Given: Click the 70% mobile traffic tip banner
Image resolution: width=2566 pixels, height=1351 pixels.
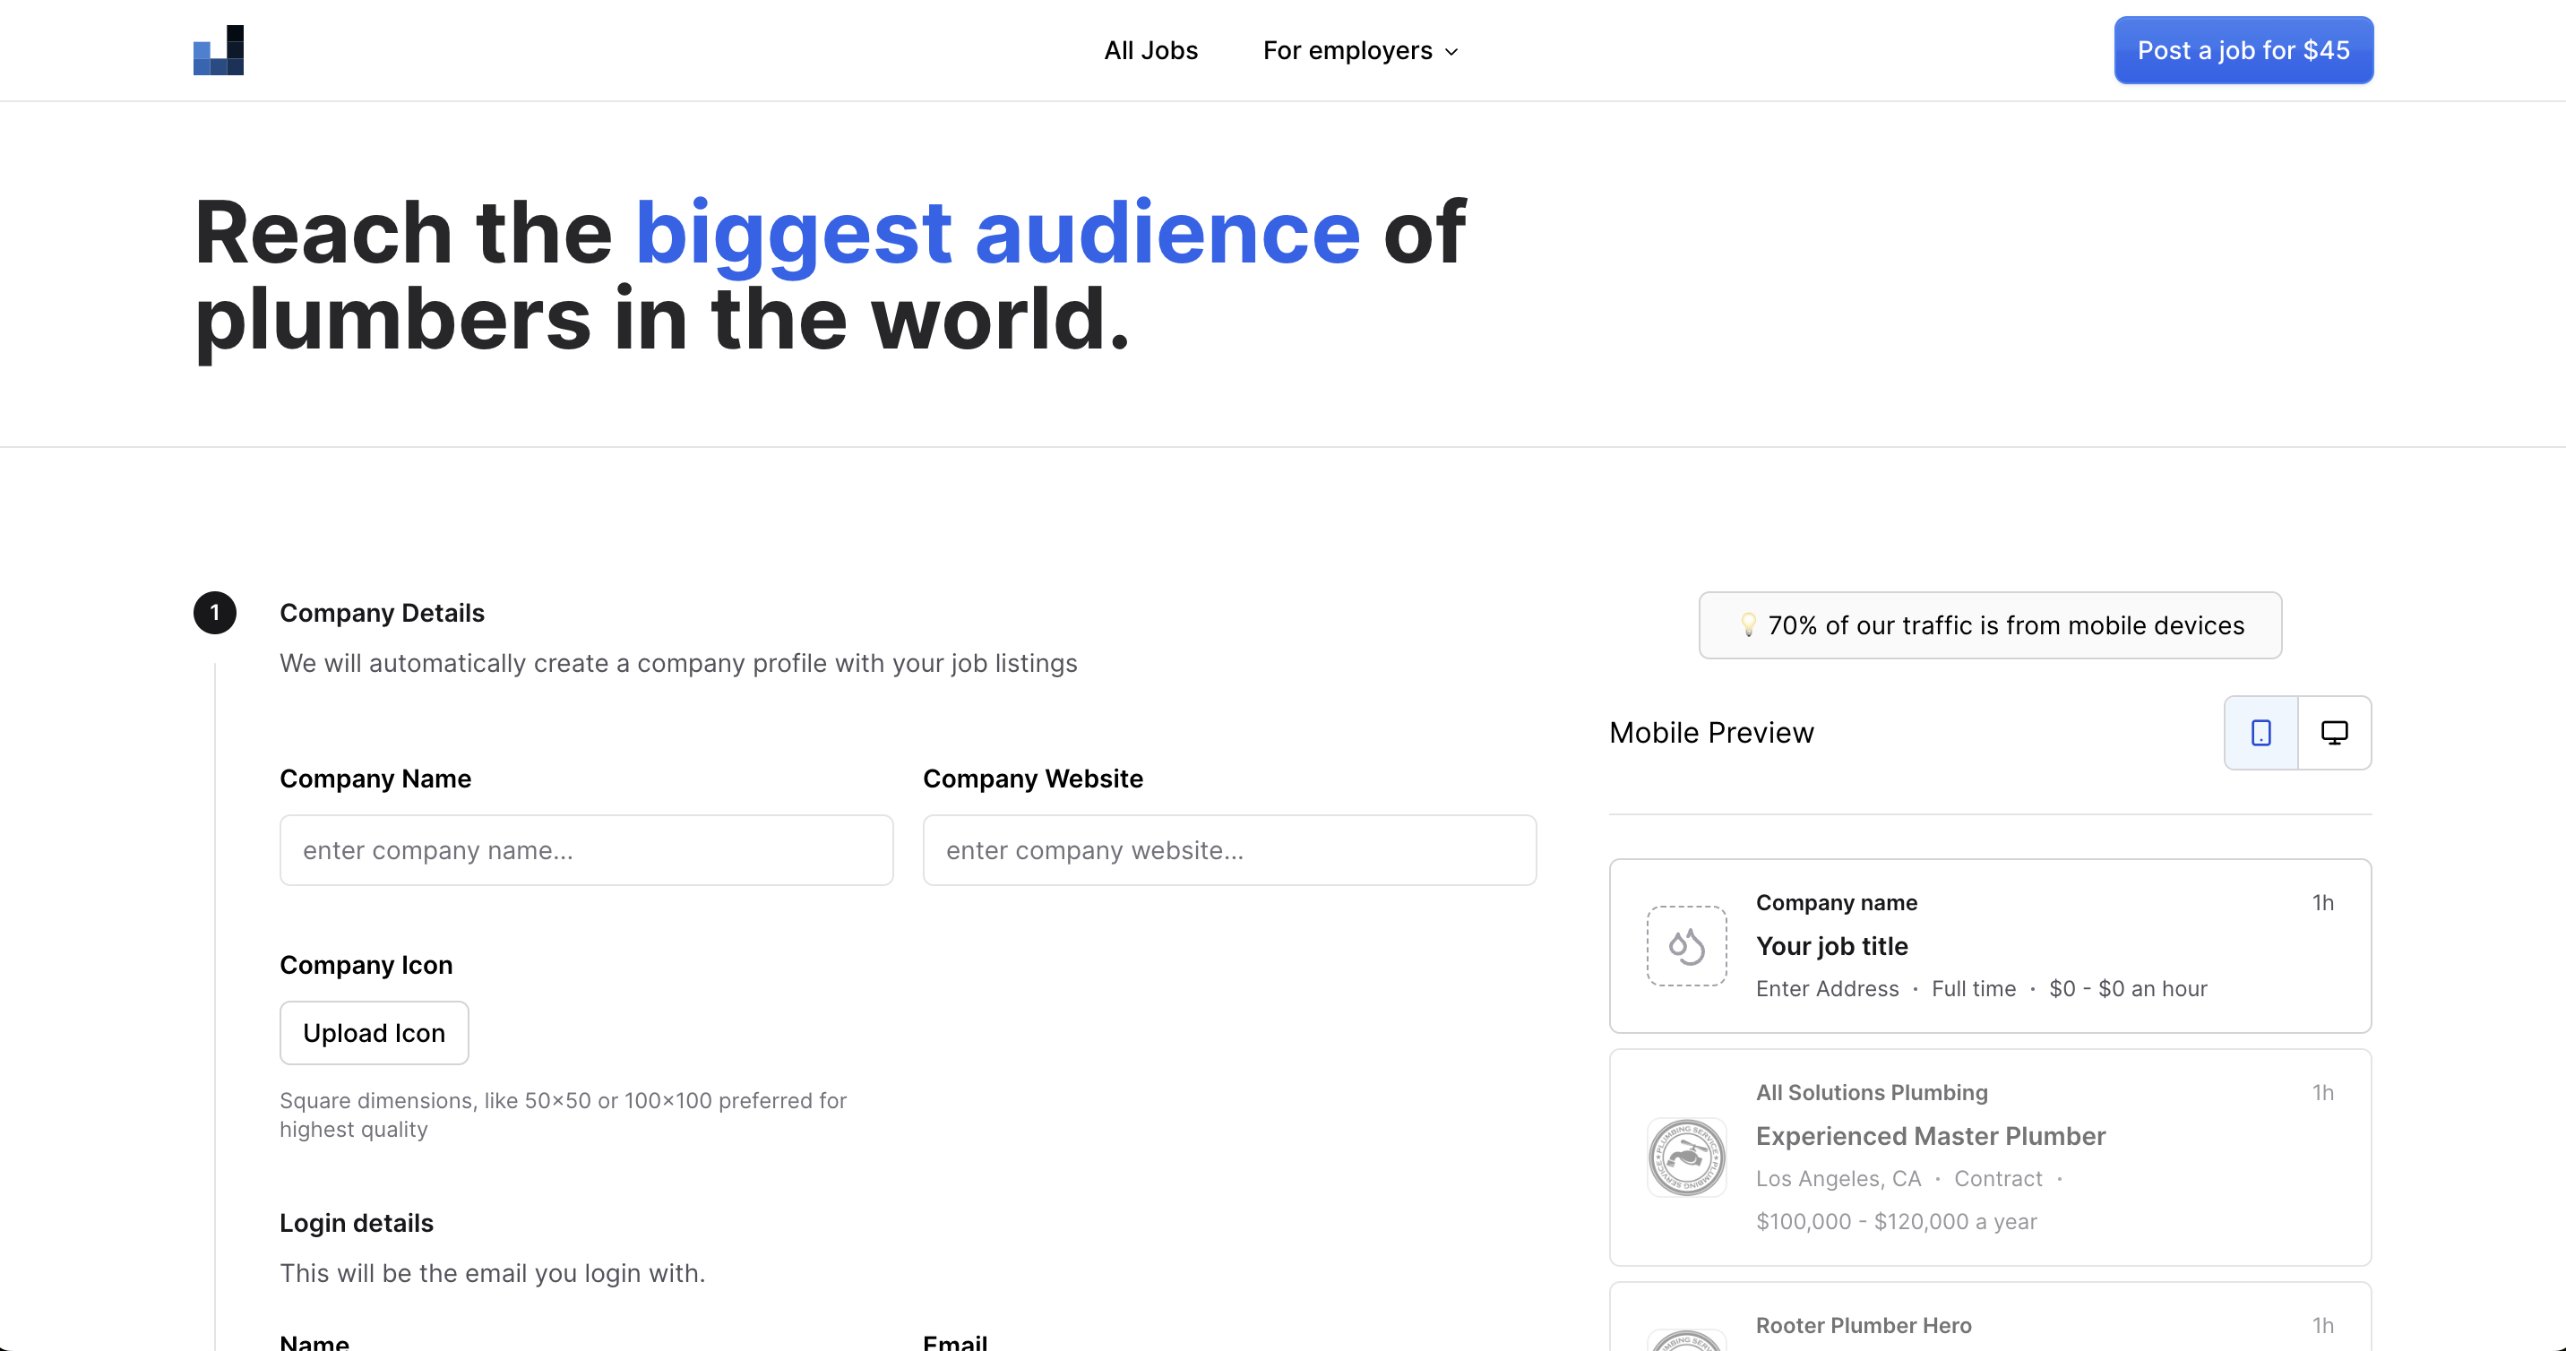Looking at the screenshot, I should tap(1989, 624).
